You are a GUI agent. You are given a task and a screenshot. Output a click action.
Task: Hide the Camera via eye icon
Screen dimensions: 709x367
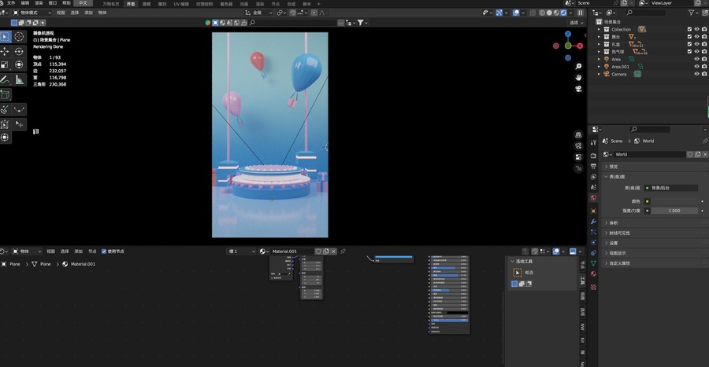point(697,74)
